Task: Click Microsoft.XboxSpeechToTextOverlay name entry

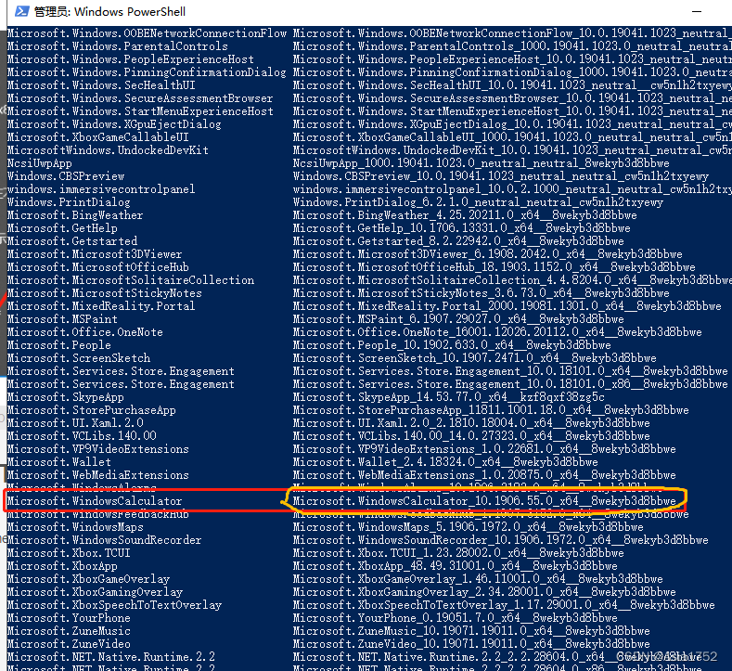Action: pyautogui.click(x=114, y=605)
